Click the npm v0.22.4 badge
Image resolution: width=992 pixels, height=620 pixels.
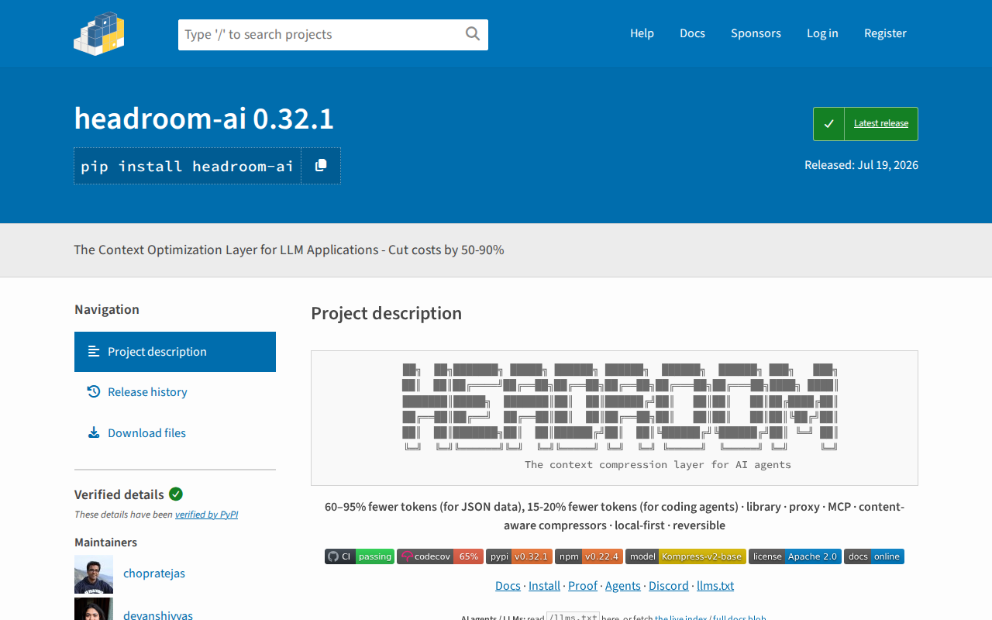(589, 556)
